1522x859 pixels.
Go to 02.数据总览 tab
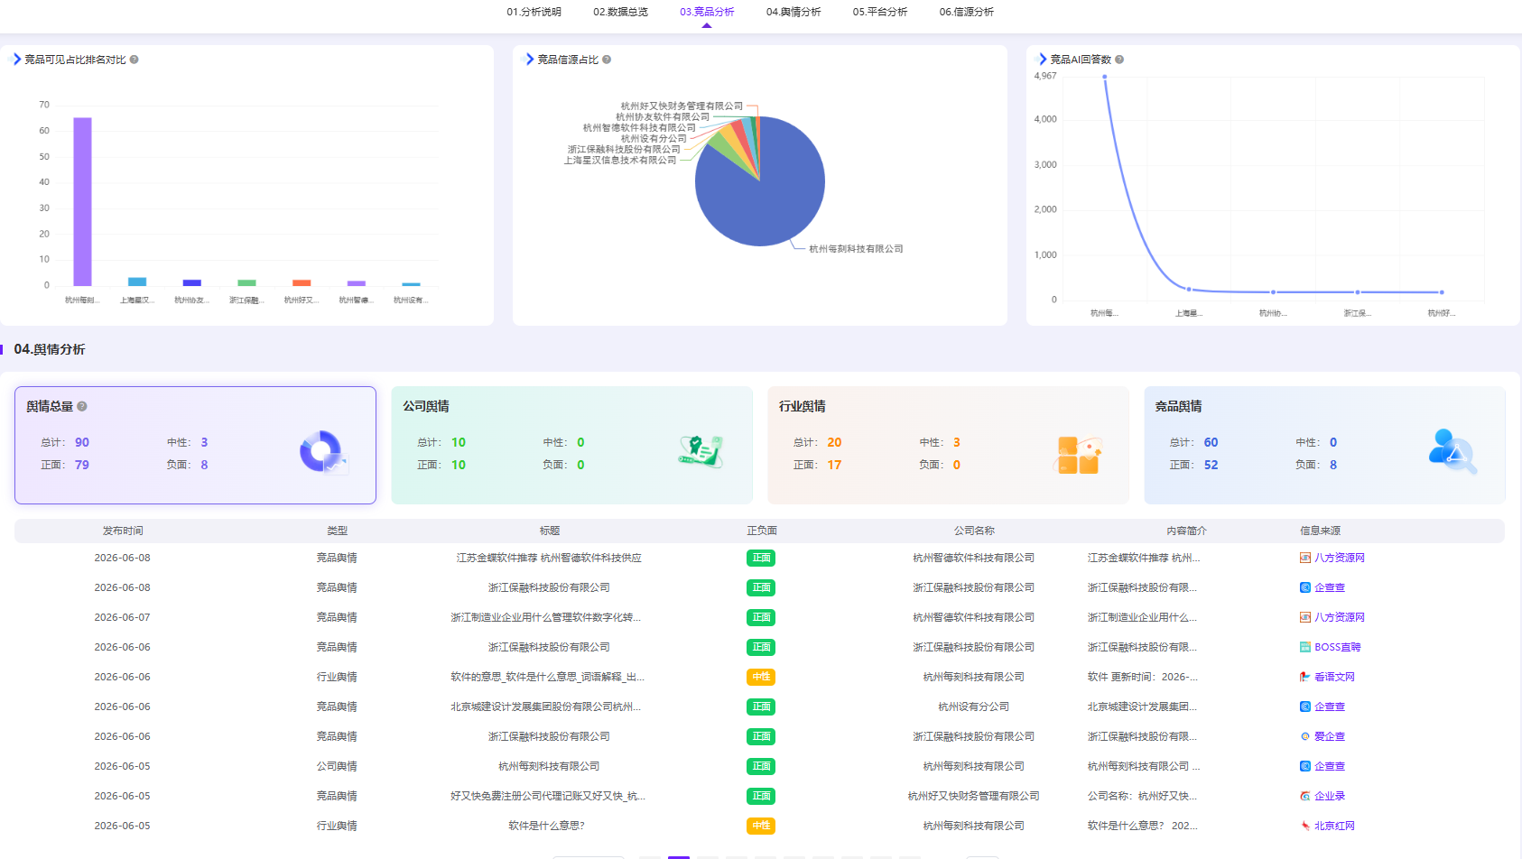[x=620, y=12]
